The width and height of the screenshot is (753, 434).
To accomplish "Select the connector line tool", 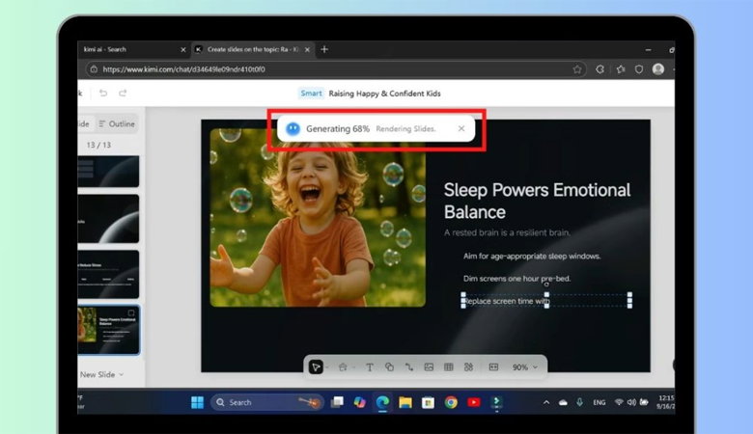I will [409, 367].
